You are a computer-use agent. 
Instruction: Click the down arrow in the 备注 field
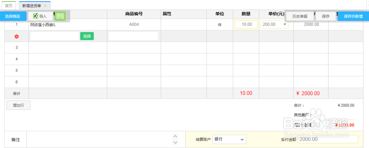click(x=175, y=142)
